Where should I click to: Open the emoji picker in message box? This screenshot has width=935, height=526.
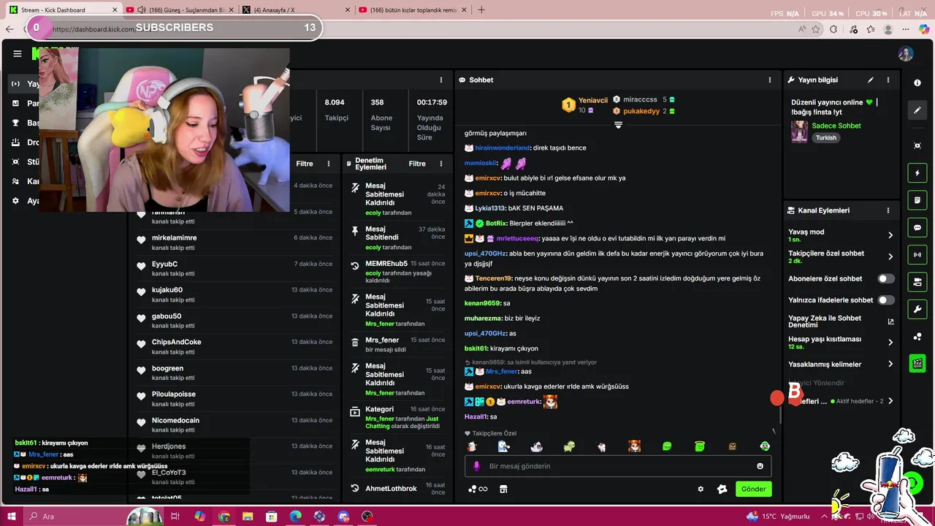[x=760, y=466]
